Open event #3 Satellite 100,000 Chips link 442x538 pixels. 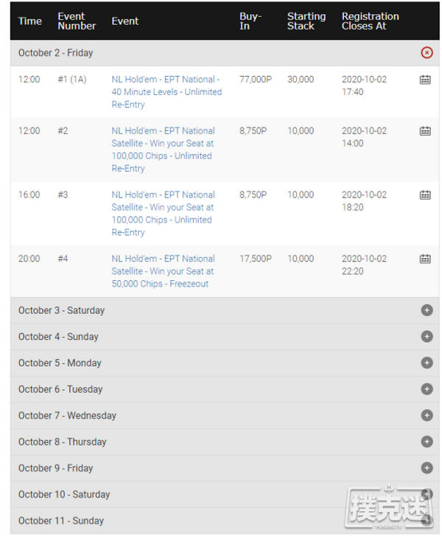pos(164,214)
